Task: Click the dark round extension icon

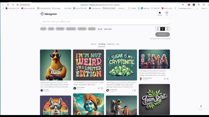Action: [194, 5]
